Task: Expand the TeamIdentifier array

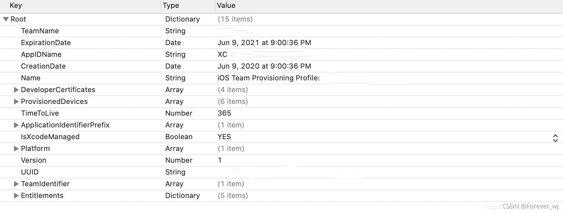Action: (16, 184)
